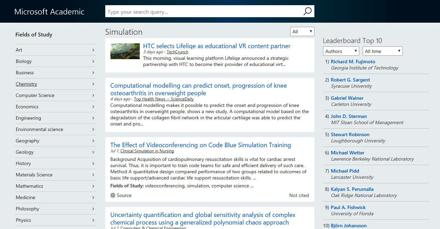Click the chevron beside Biology
440x229 pixels.
click(93, 61)
